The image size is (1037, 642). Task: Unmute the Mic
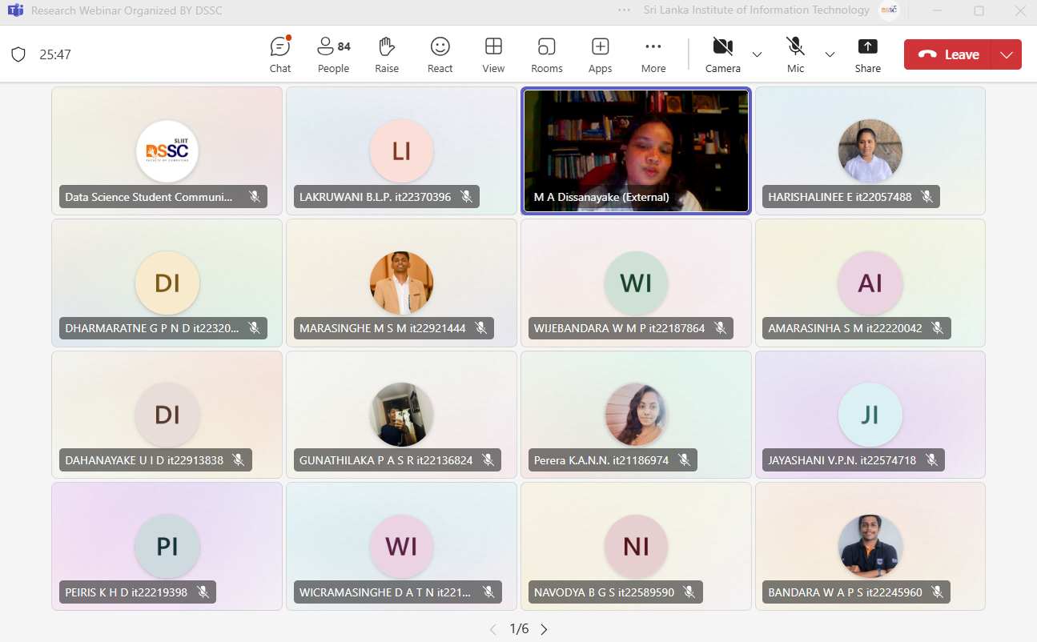pos(795,54)
